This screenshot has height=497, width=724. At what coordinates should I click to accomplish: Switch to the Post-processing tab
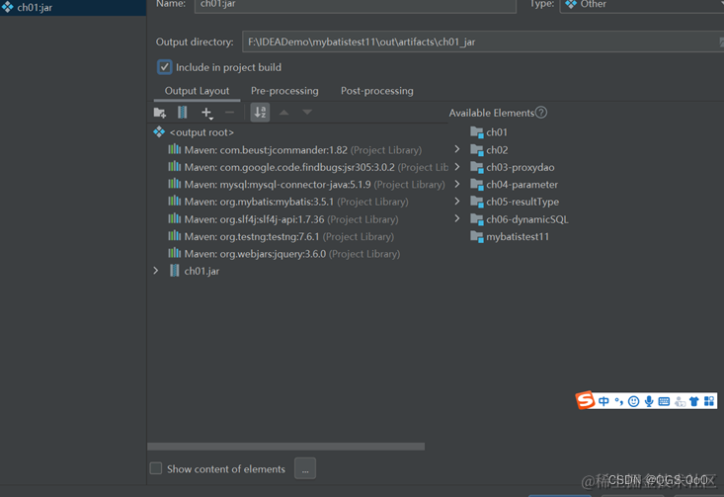[x=376, y=91]
